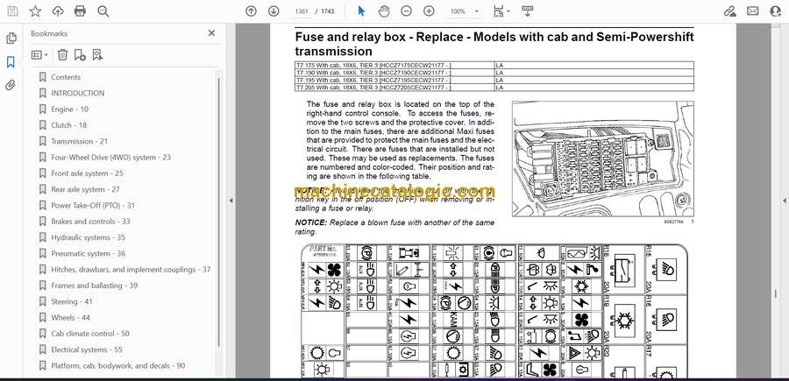Activate the hand pan tool
The width and height of the screenshot is (789, 381).
pyautogui.click(x=384, y=11)
